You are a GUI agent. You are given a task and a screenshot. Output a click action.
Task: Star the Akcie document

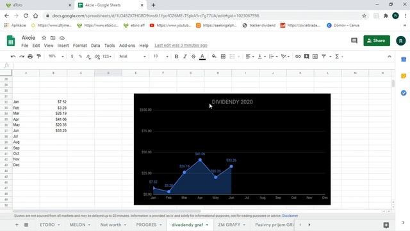coord(44,38)
